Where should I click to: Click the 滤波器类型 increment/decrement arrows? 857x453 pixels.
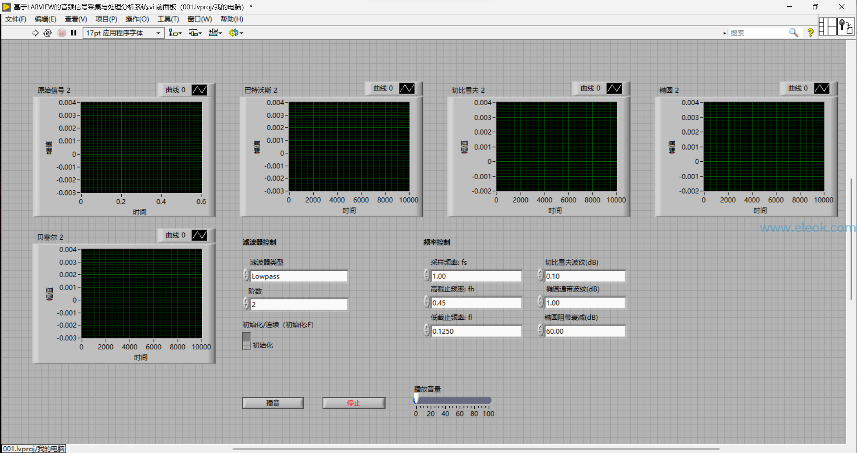tap(246, 275)
